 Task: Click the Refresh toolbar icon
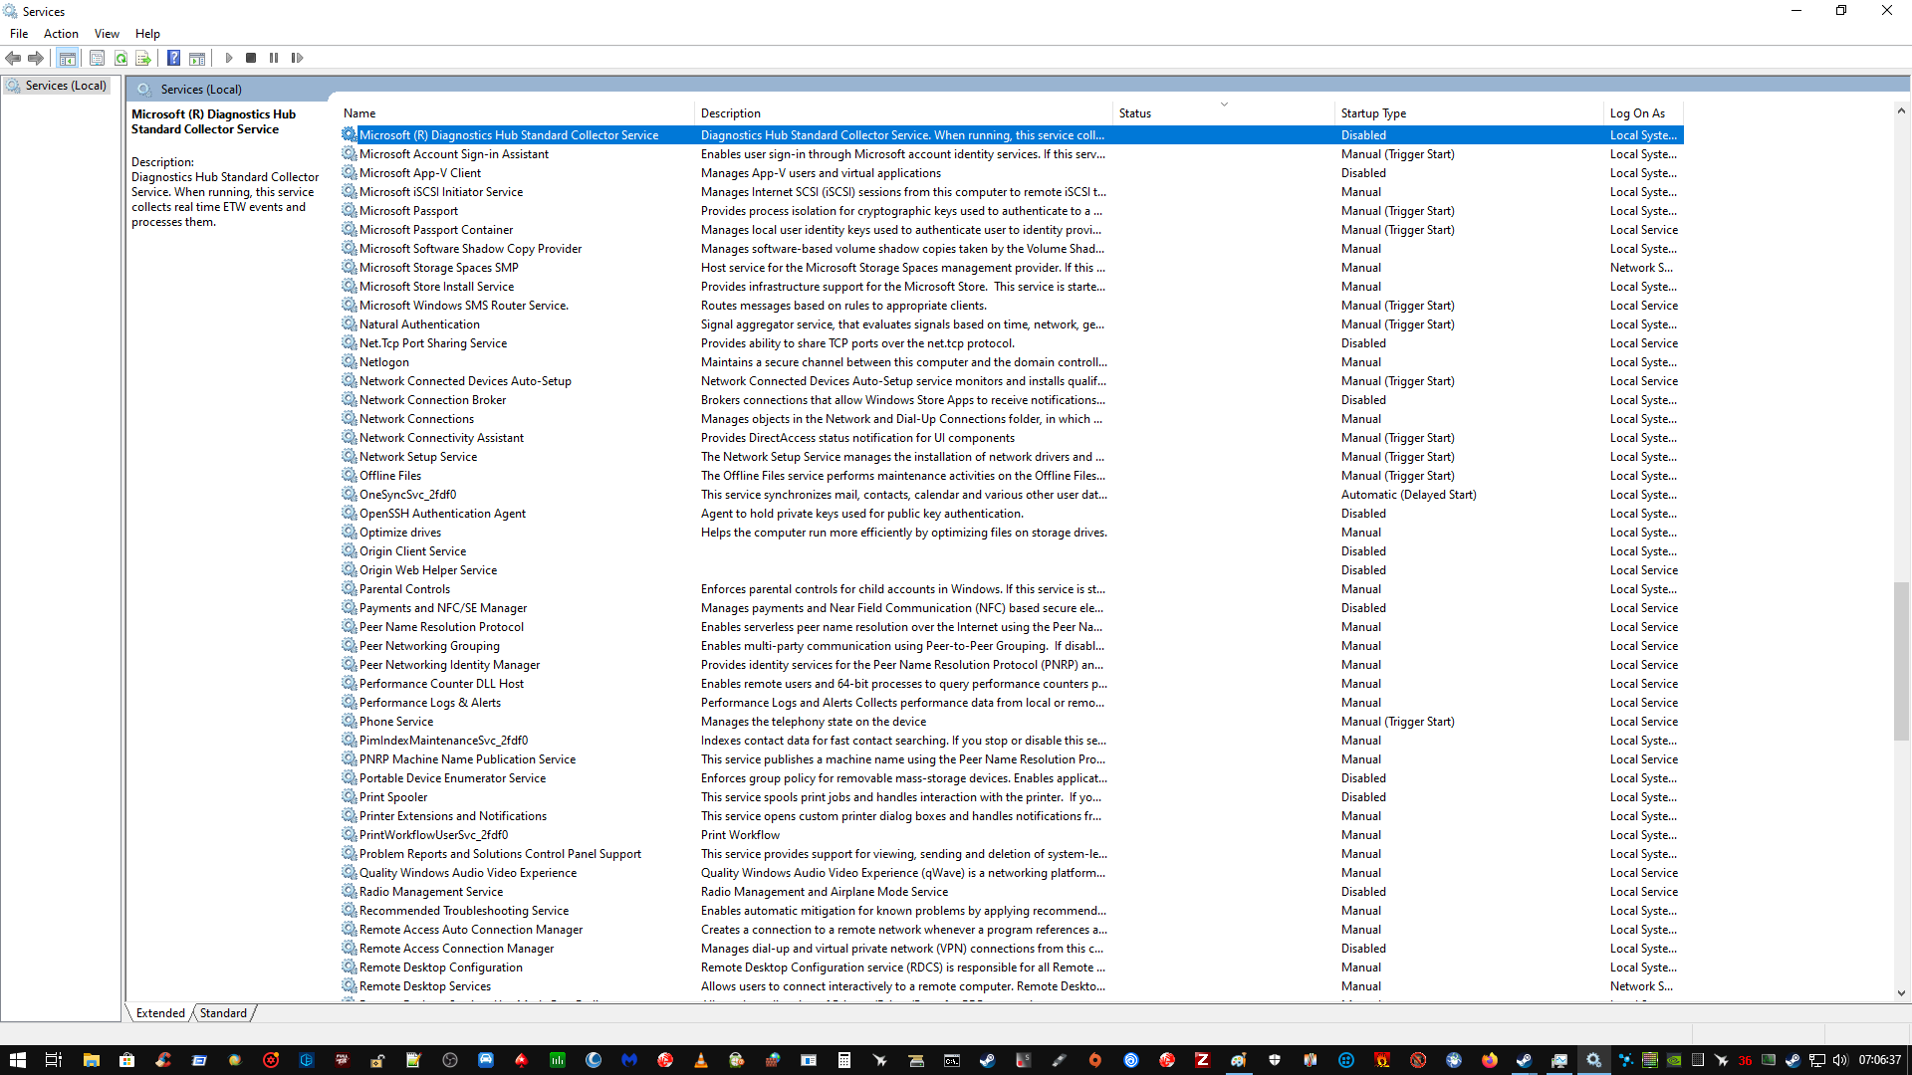(x=120, y=58)
